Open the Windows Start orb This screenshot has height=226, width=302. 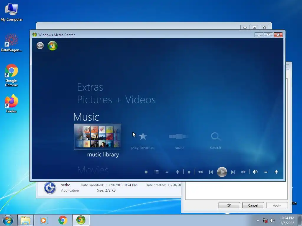coord(8,220)
